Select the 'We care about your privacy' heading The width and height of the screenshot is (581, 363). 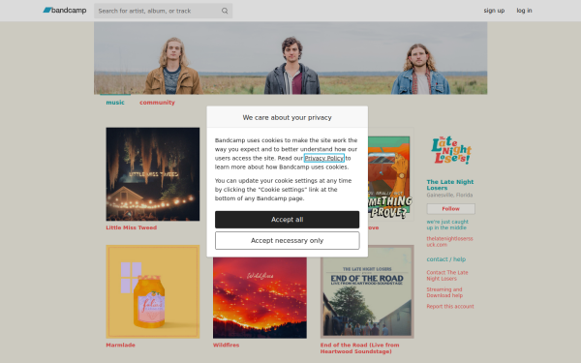coord(288,117)
